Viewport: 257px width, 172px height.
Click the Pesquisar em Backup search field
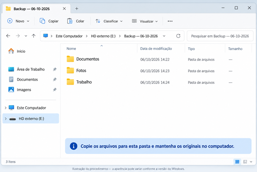[x=220, y=36]
